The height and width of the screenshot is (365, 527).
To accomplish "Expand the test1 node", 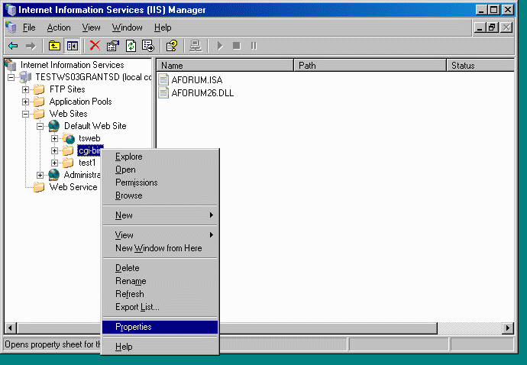I will 54,163.
